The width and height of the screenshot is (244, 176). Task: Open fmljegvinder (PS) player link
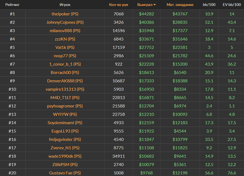pyautogui.click(x=65, y=140)
